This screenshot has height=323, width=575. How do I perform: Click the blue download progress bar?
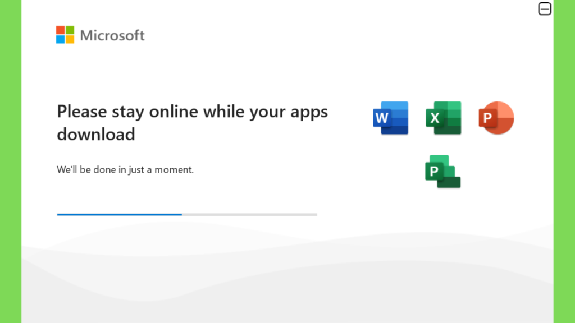[x=187, y=215]
